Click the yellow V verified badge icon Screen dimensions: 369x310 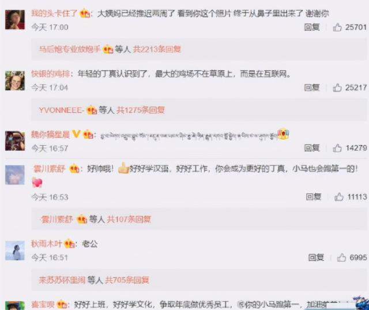click(x=77, y=134)
